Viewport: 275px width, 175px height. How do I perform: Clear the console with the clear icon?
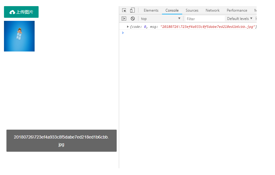[x=133, y=19]
